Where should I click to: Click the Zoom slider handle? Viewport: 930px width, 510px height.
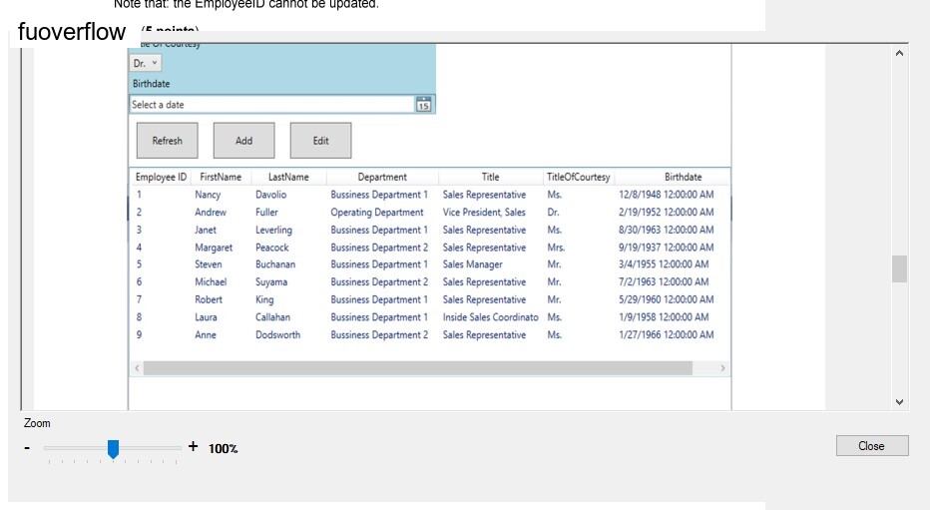pyautogui.click(x=113, y=449)
